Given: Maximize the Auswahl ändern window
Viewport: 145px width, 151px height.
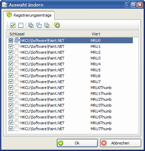Looking at the screenshot, I should pos(134,5).
